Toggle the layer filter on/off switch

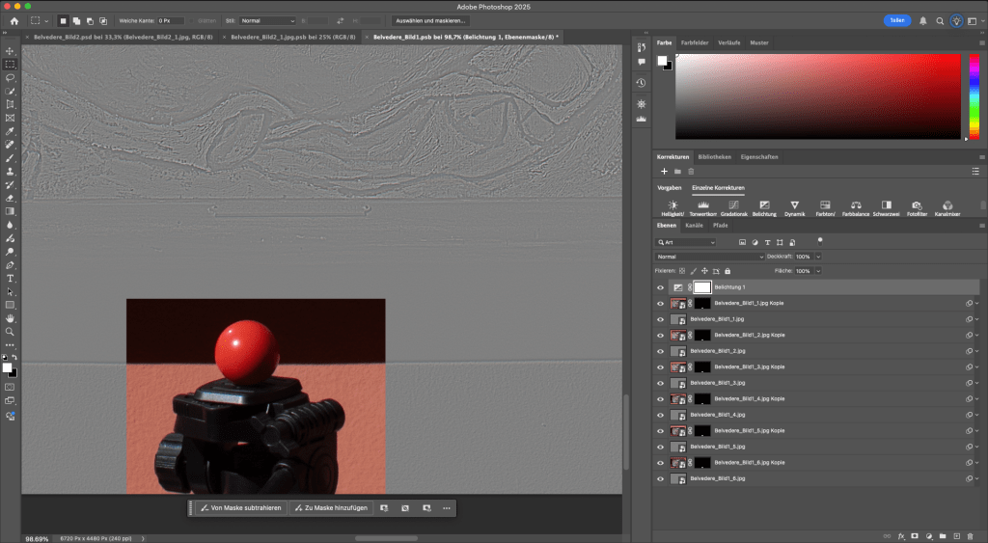pos(820,240)
